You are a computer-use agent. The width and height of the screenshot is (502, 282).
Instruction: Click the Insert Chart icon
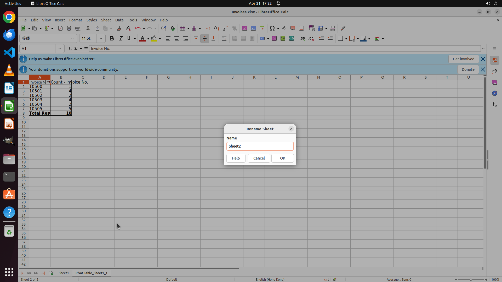tap(253, 28)
